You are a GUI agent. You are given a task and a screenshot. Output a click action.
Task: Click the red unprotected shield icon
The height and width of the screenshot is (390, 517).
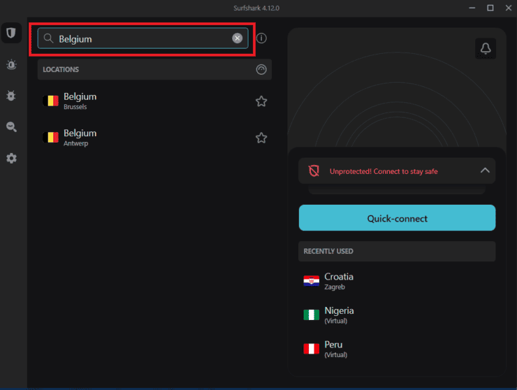point(314,171)
